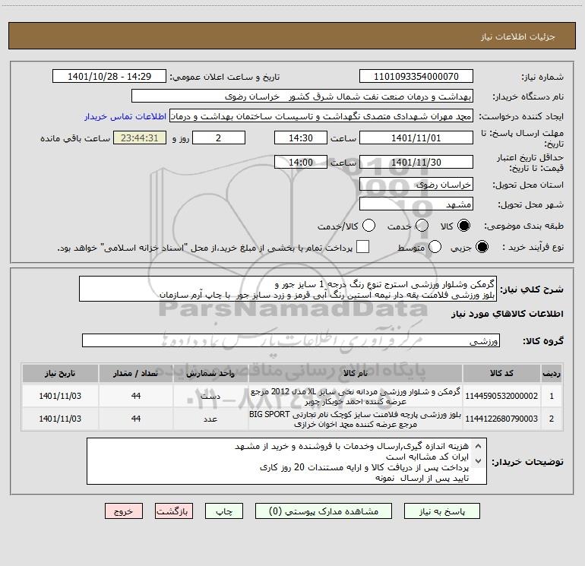Screen dimensions: 585x566
Task: Click the تاریخ نیاز column header
Action: [x=60, y=373]
